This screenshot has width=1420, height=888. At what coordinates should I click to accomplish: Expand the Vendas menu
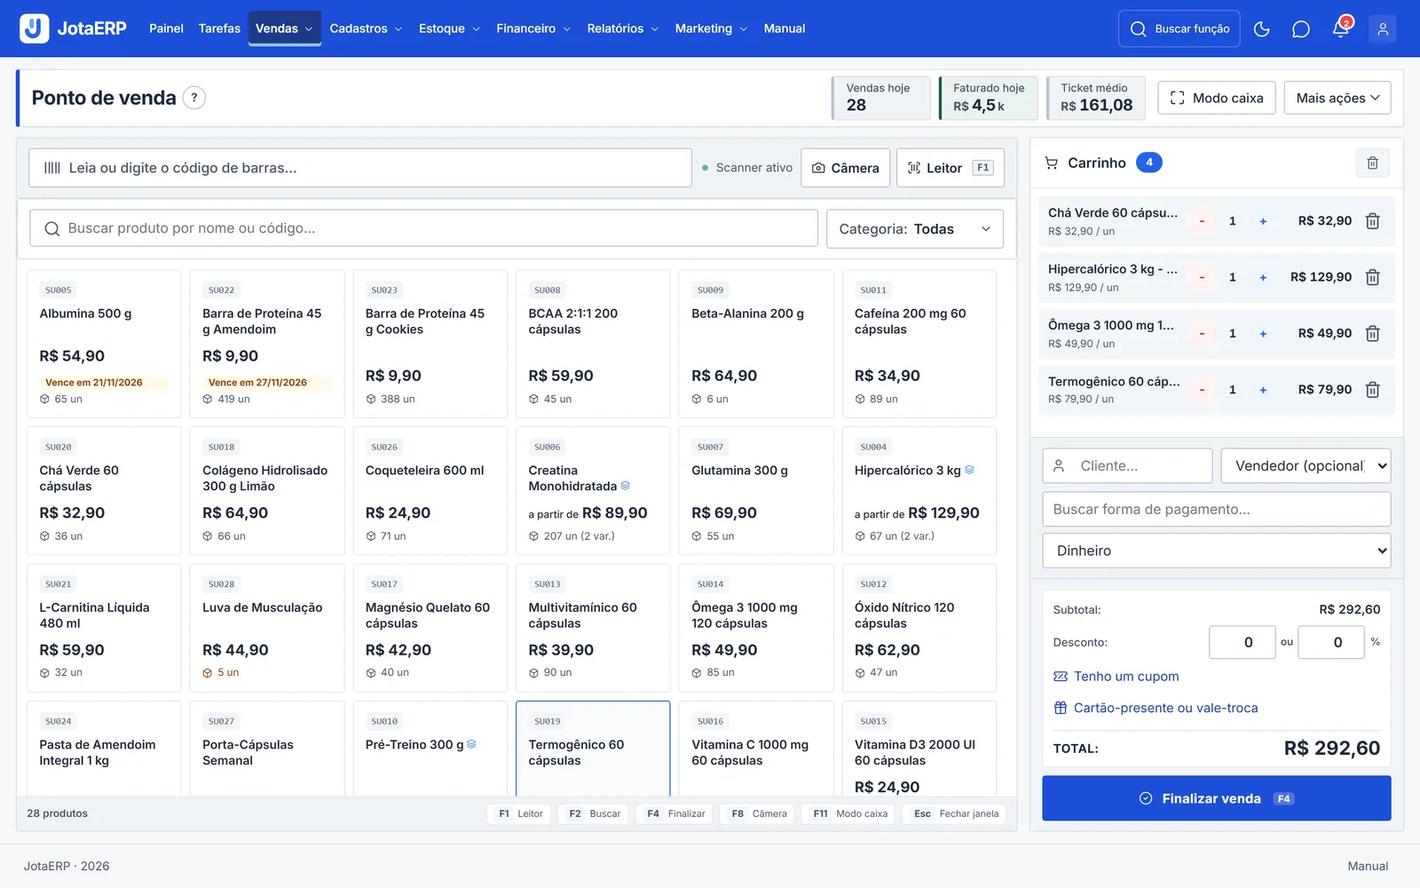click(x=284, y=28)
